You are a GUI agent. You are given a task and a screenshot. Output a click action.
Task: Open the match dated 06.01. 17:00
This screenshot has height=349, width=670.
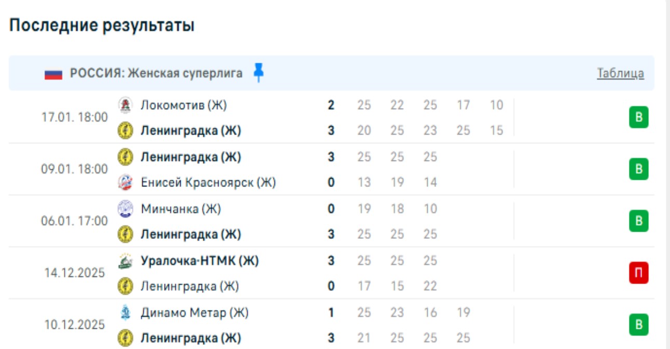click(75, 221)
